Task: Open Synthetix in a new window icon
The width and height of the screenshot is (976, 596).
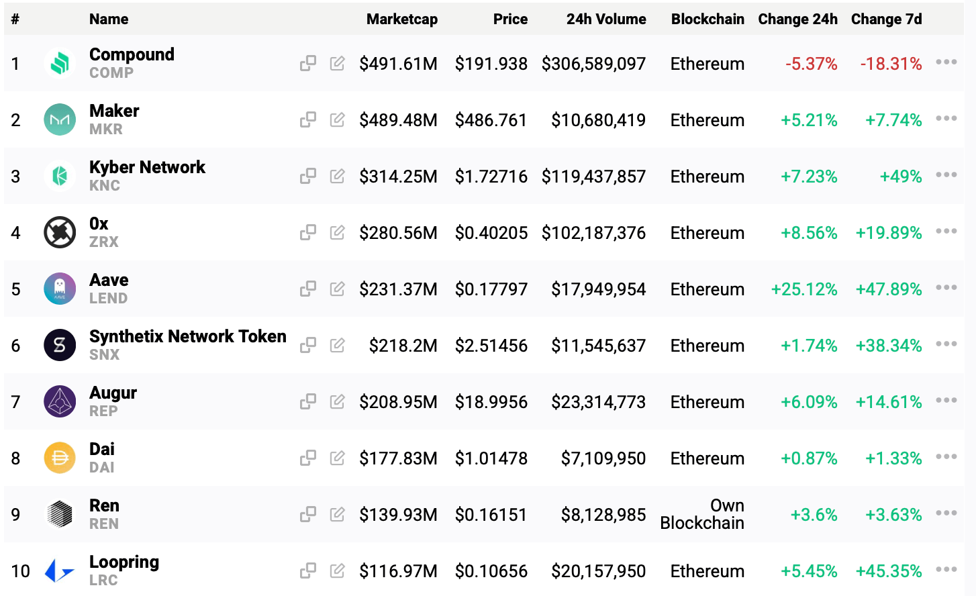Action: 308,345
